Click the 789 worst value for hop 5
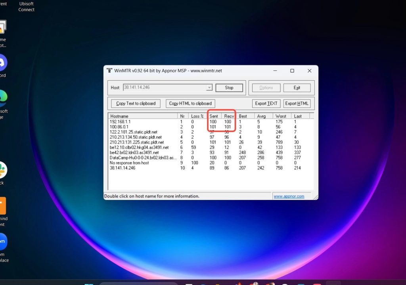 click(x=279, y=142)
